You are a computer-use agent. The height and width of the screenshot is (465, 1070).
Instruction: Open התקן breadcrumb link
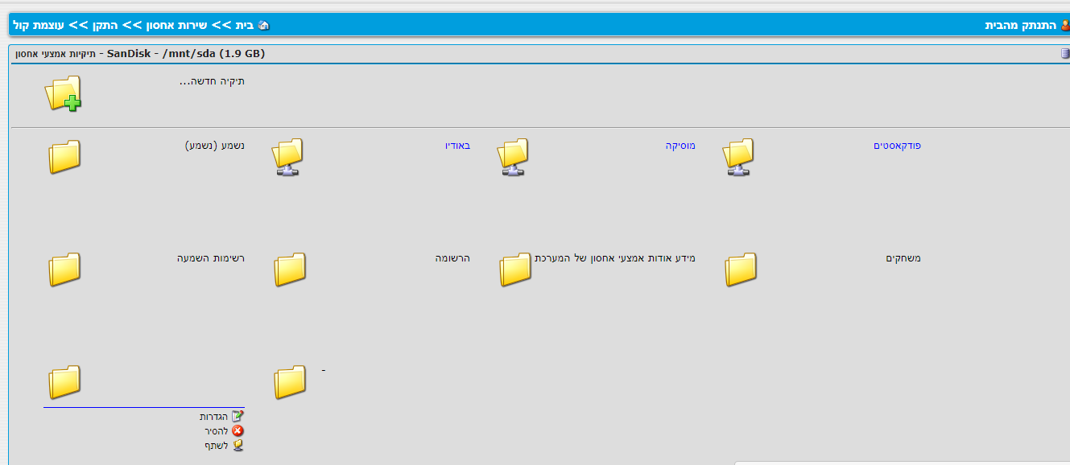(105, 25)
